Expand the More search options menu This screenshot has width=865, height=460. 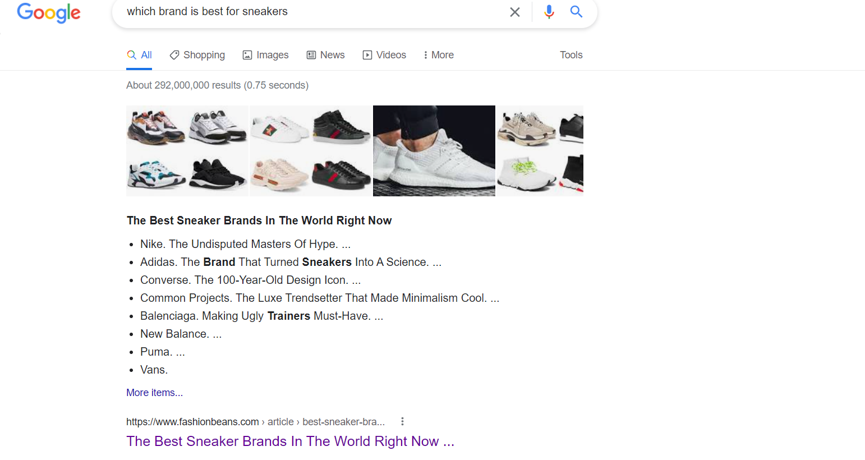(439, 55)
